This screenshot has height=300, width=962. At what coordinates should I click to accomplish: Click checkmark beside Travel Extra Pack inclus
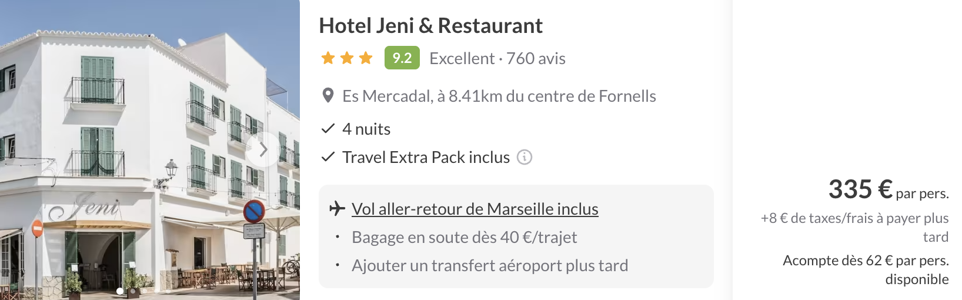328,157
